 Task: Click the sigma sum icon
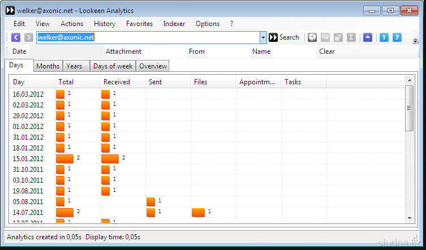point(351,37)
